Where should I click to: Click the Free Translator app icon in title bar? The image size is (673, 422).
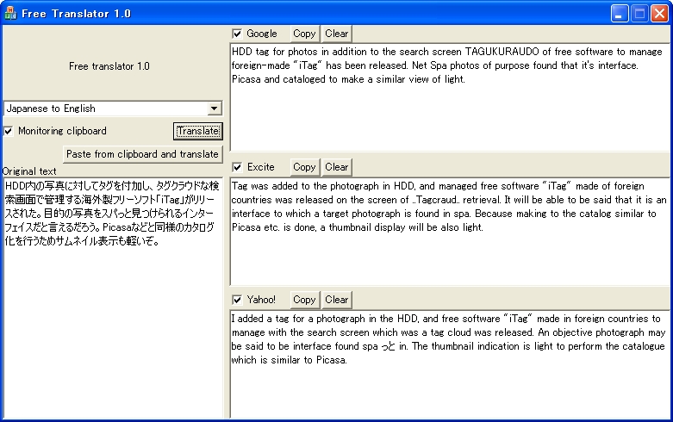[x=9, y=13]
